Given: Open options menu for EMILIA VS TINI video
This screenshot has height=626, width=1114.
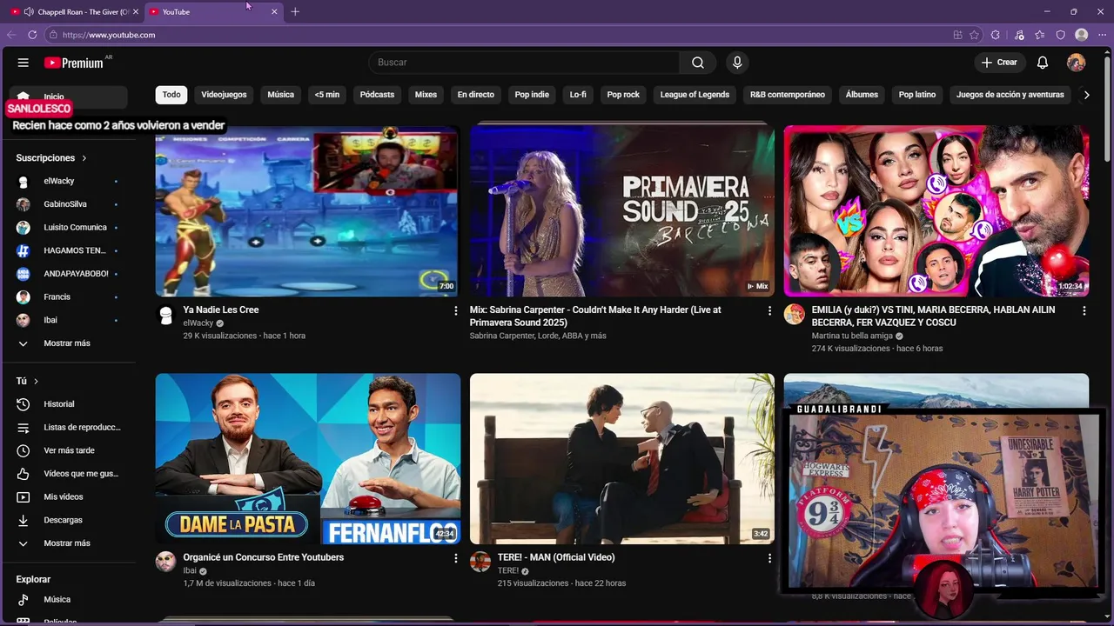Looking at the screenshot, I should (x=1084, y=310).
